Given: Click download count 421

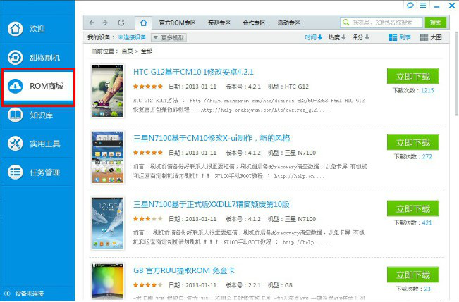Looking at the screenshot, I should (x=427, y=222).
